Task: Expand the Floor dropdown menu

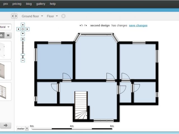Action: tap(52, 16)
